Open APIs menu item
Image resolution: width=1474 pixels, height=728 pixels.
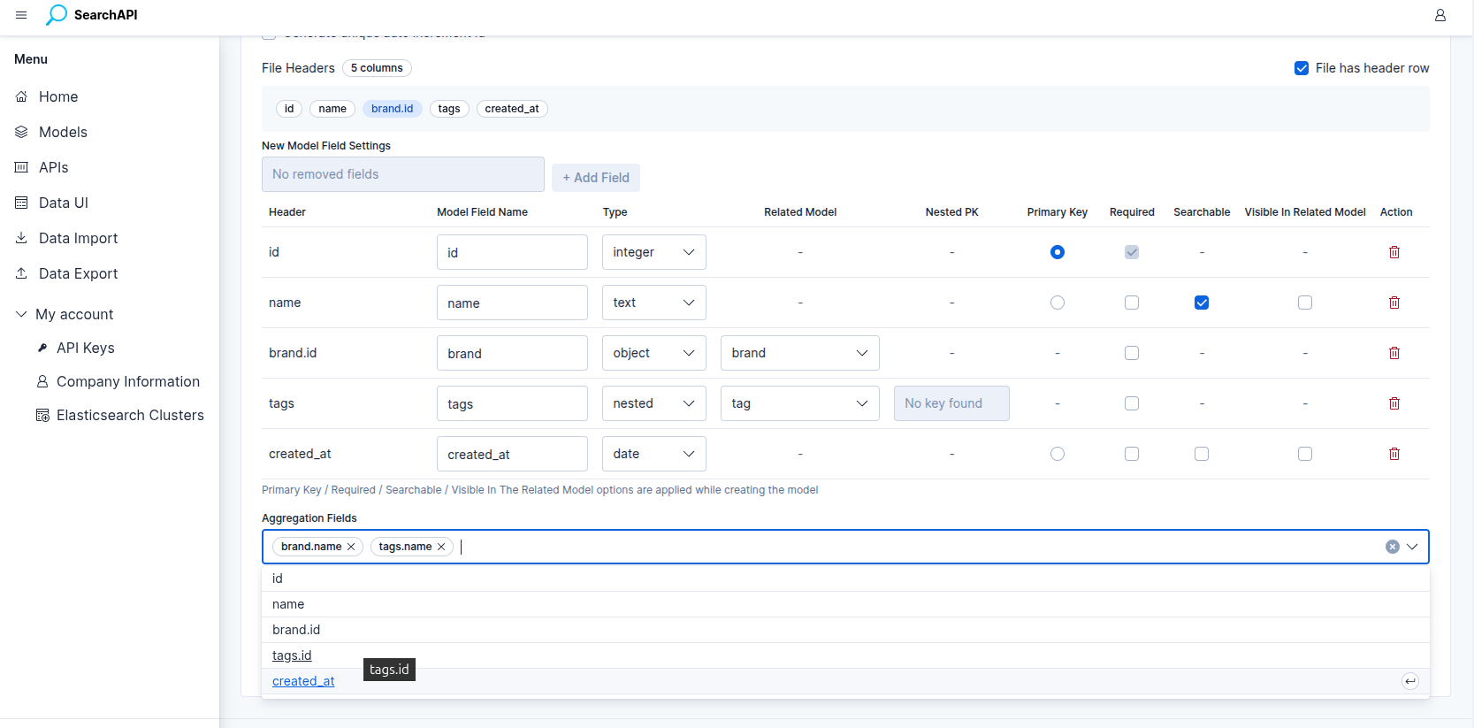pyautogui.click(x=53, y=167)
